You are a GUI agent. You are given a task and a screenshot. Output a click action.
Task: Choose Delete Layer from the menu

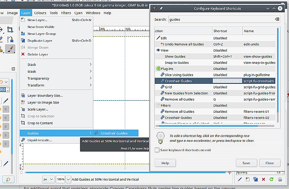click(56, 54)
